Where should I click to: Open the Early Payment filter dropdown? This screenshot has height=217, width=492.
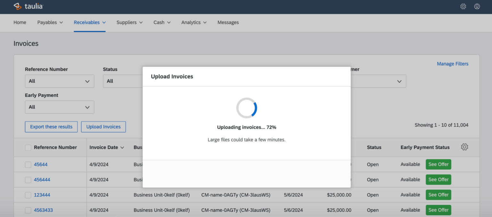60,107
